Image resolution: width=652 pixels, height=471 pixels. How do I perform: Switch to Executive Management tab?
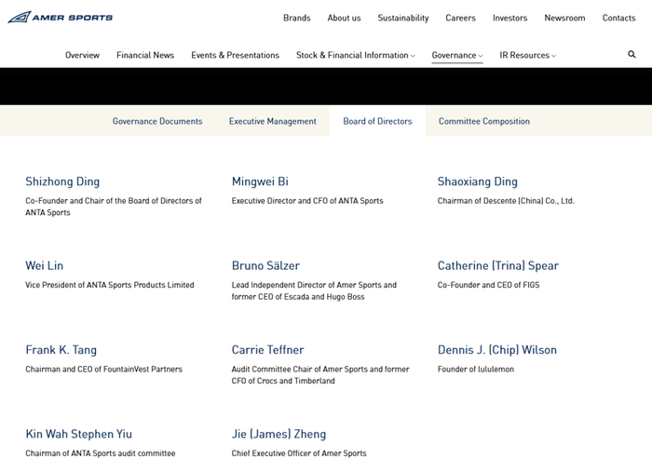(x=272, y=121)
